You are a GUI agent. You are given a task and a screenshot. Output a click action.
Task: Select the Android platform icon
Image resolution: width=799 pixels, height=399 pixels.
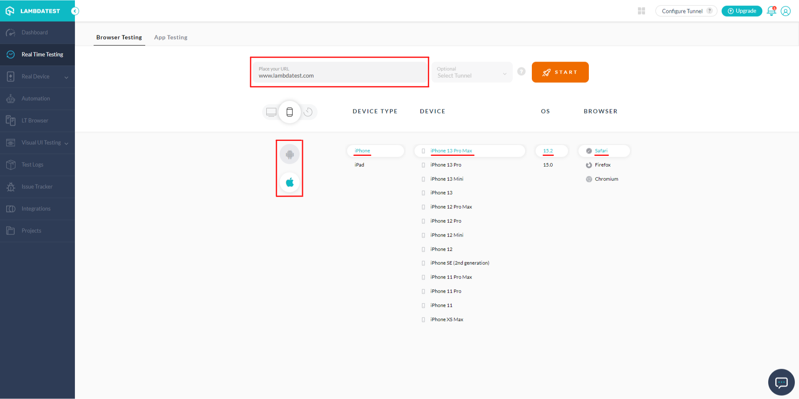click(290, 155)
